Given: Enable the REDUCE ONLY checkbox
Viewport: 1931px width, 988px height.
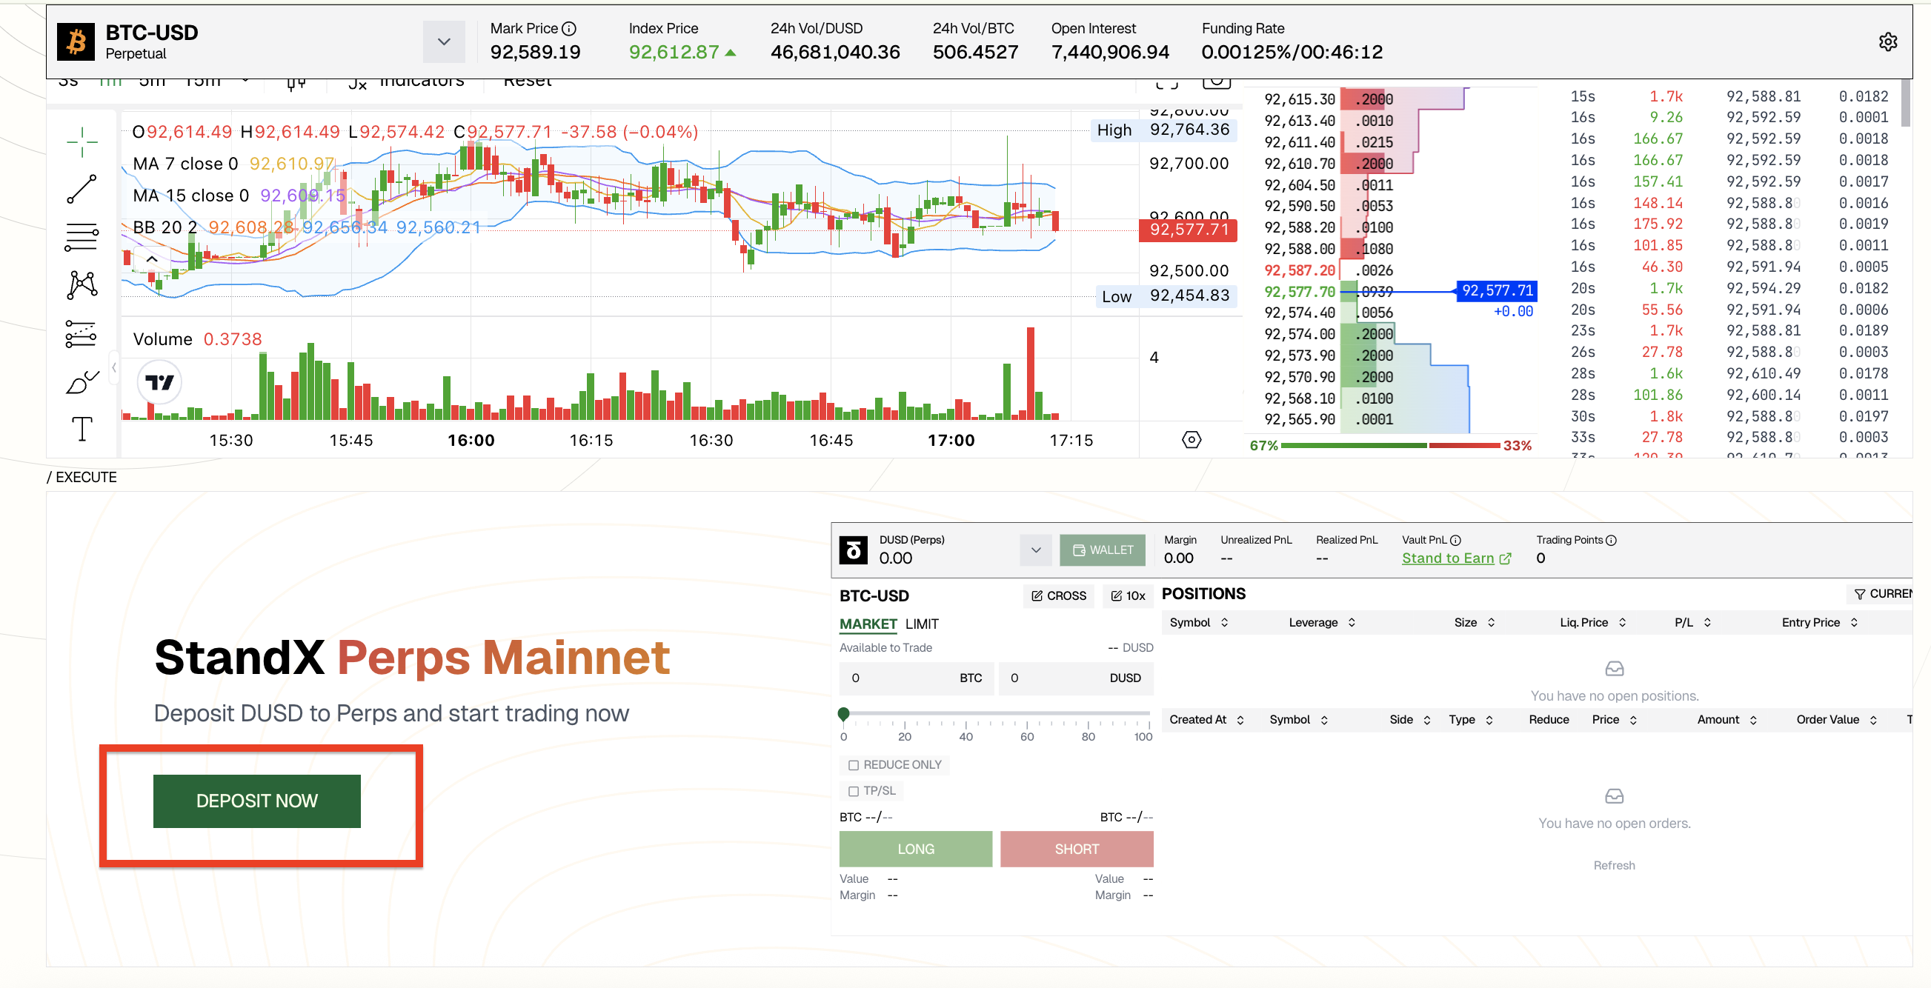Looking at the screenshot, I should 853,765.
